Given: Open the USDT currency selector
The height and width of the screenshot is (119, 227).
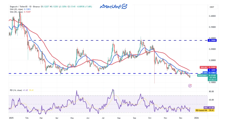Looking at the screenshot, I should (212, 7).
